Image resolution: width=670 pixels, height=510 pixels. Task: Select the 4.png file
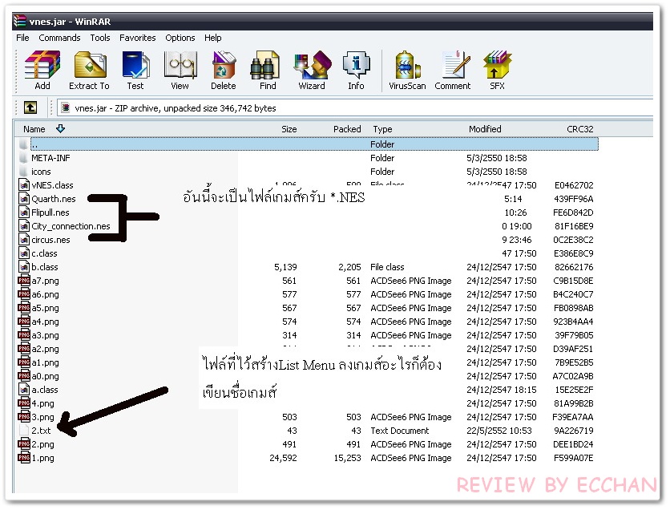(42, 403)
